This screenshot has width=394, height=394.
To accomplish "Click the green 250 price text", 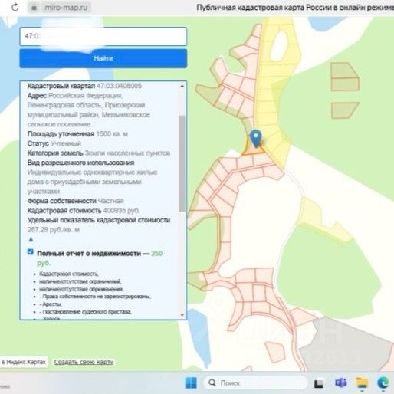I will [157, 253].
